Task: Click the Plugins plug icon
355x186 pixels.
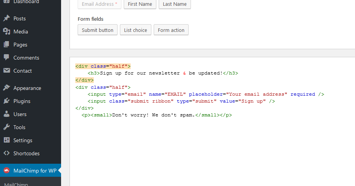Action: tap(7, 101)
